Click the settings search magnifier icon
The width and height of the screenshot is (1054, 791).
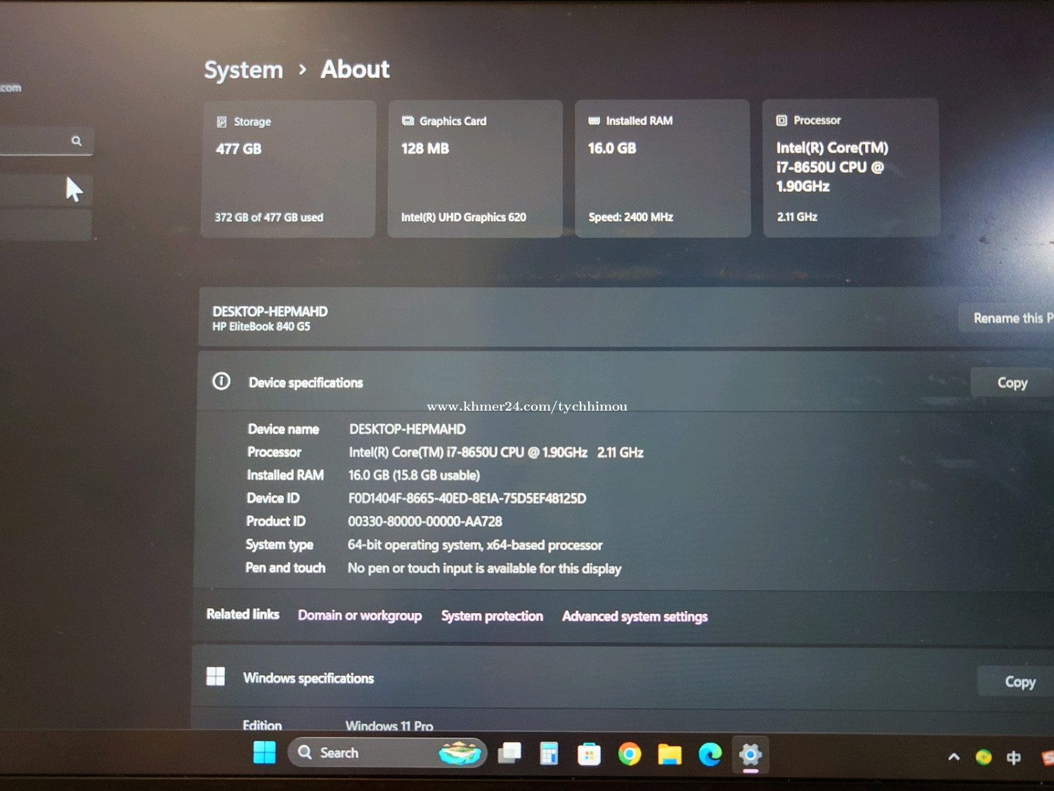pyautogui.click(x=77, y=141)
